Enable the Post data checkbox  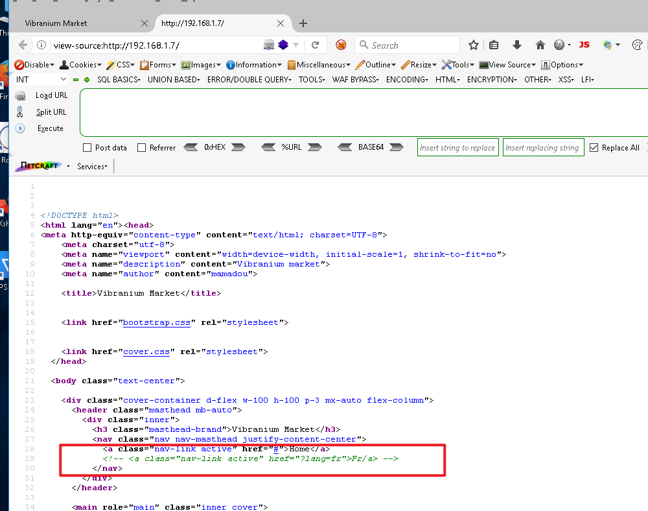pyautogui.click(x=88, y=148)
